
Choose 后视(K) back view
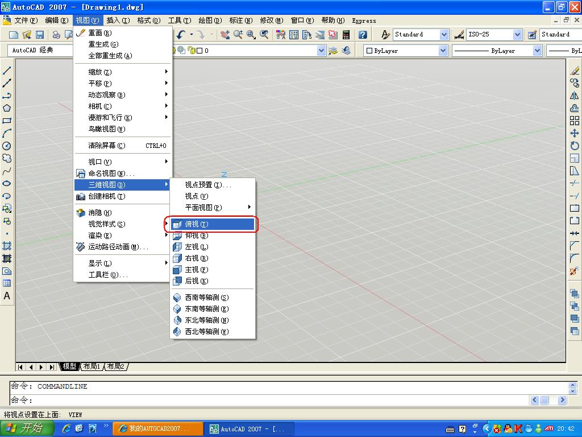(213, 281)
